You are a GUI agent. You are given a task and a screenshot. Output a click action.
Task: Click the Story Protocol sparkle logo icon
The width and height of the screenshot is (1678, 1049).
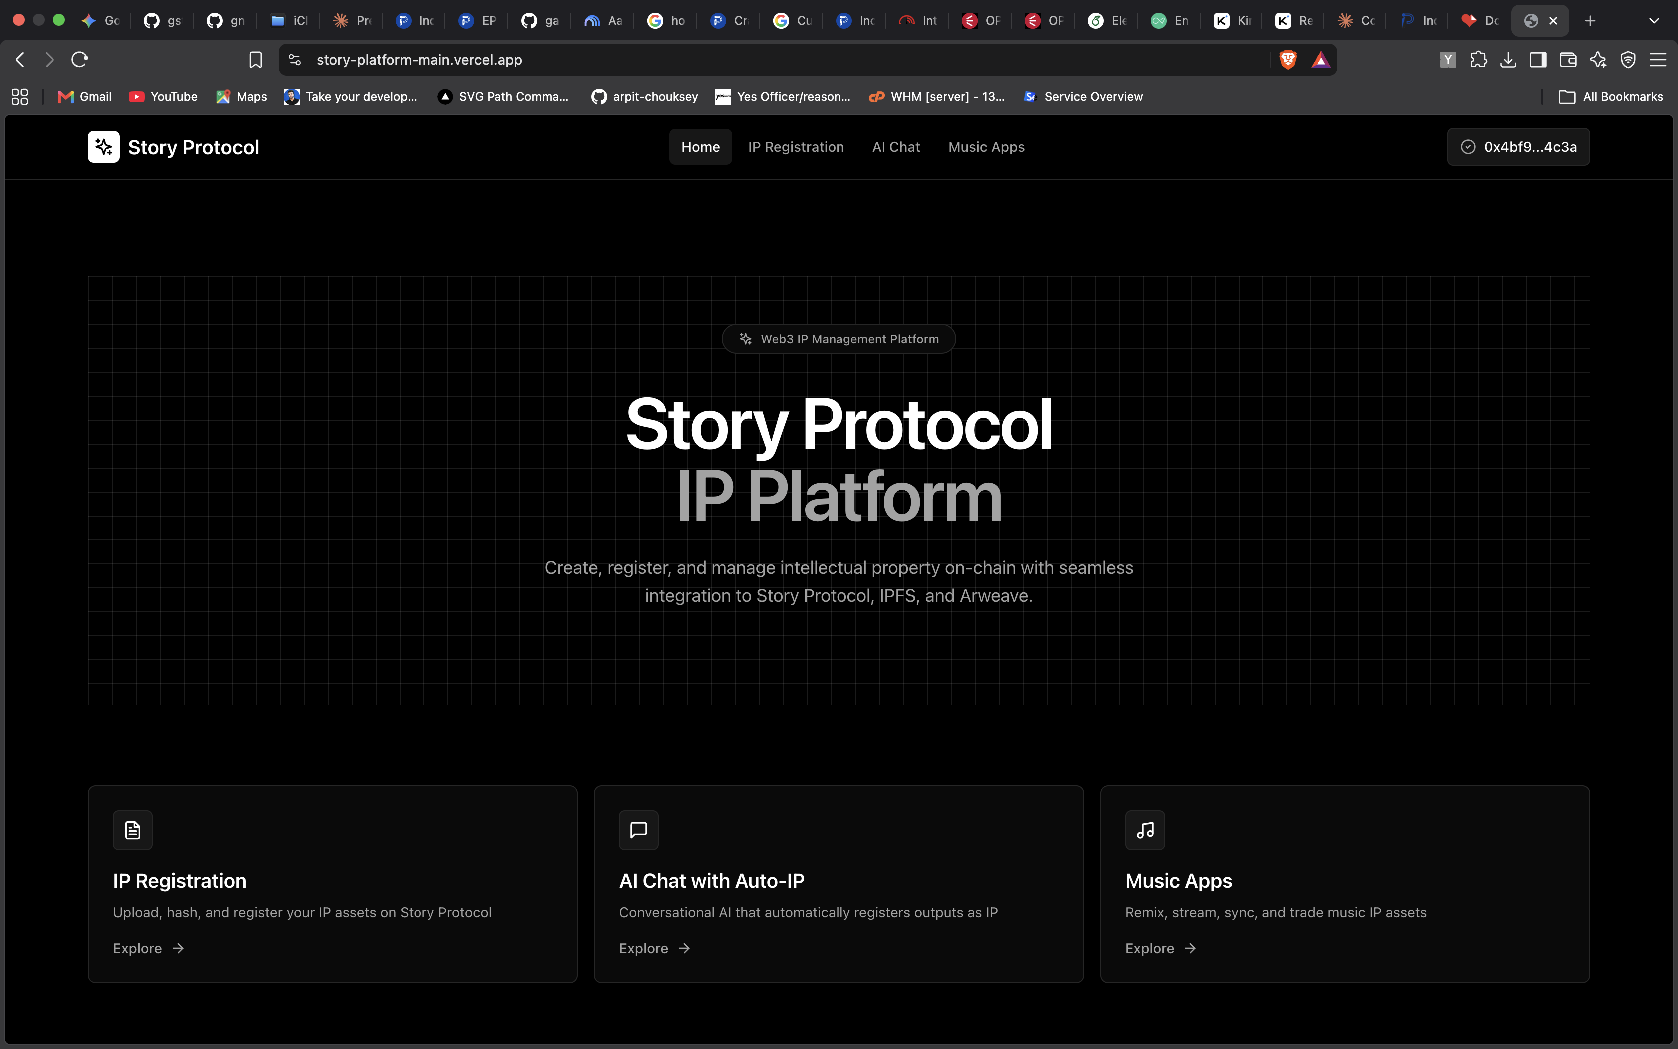(x=103, y=147)
